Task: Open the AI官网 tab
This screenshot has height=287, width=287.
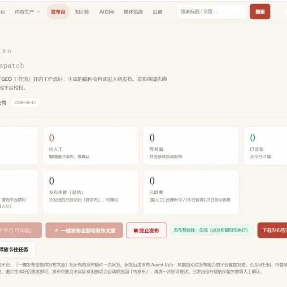Action: pyautogui.click(x=107, y=12)
